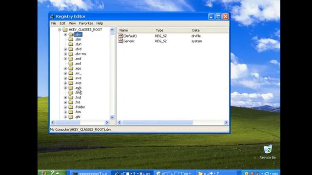Image resolution: width=312 pixels, height=175 pixels.
Task: Click the 'drvfile' data value
Action: click(x=196, y=36)
